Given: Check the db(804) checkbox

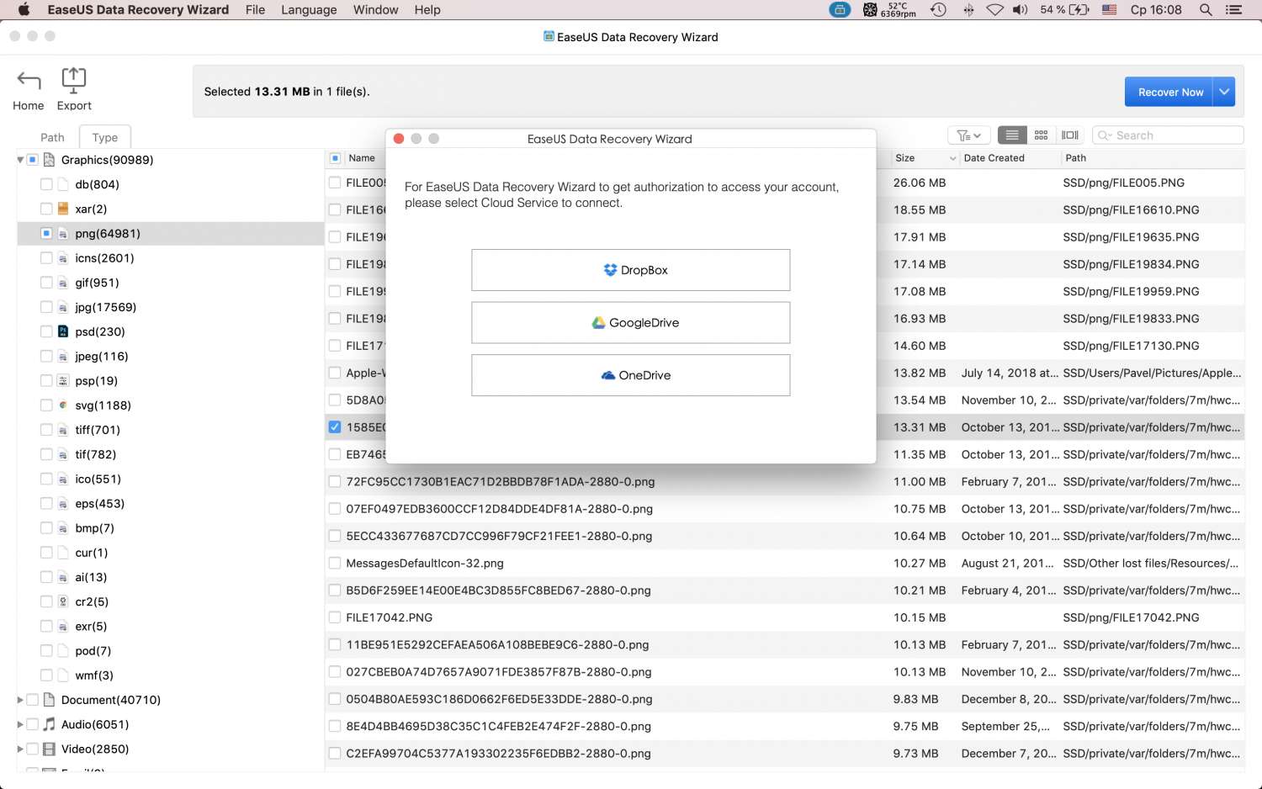Looking at the screenshot, I should tap(46, 184).
